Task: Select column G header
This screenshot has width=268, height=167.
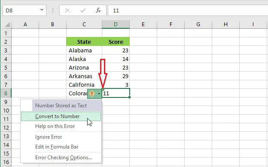Action: click(198, 24)
